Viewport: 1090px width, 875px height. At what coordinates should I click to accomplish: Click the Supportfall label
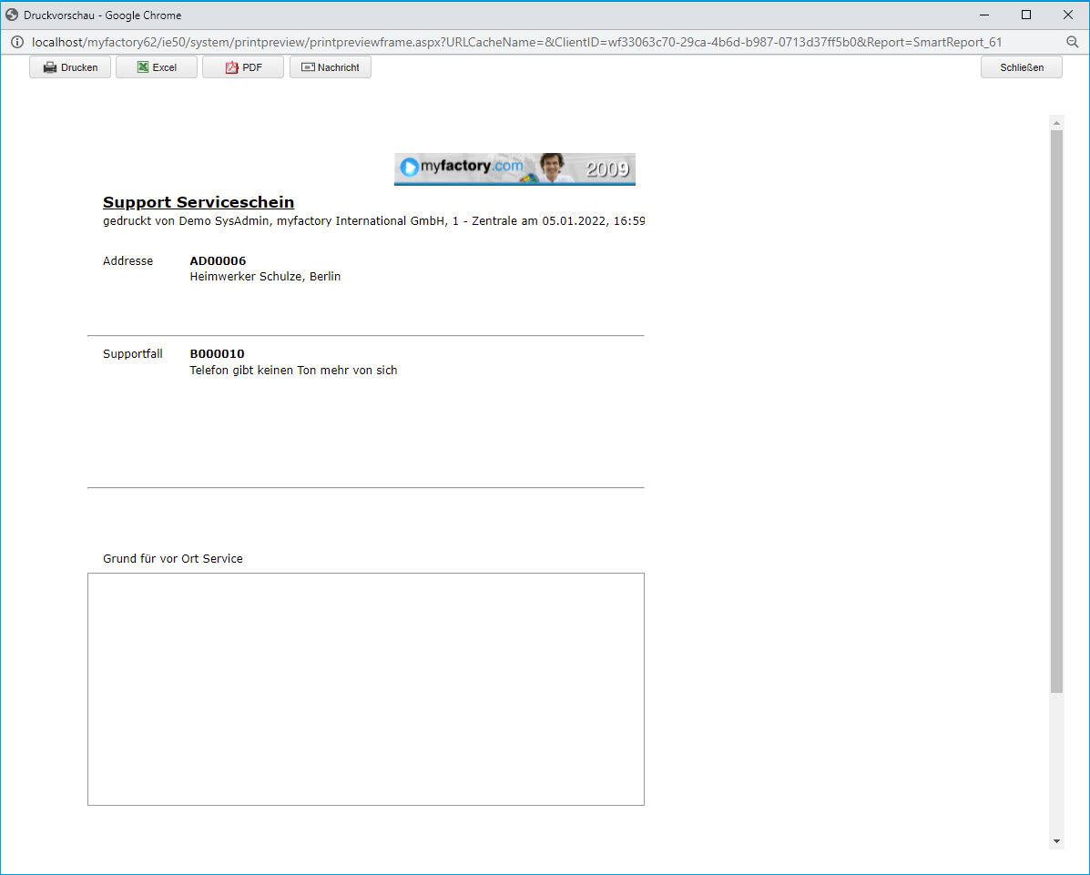pyautogui.click(x=133, y=354)
